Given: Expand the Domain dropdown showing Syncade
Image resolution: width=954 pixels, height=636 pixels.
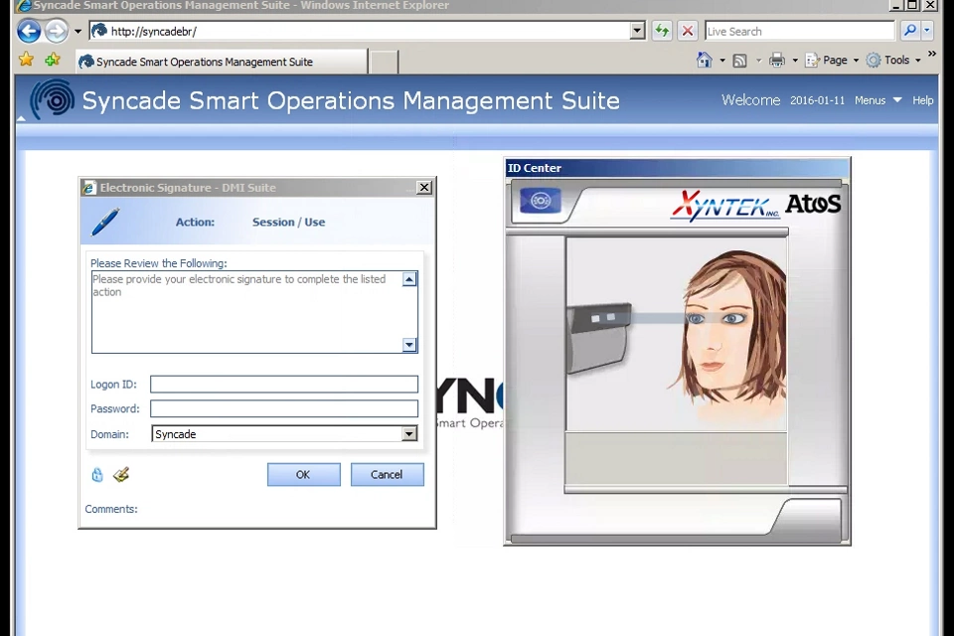Looking at the screenshot, I should [x=408, y=434].
